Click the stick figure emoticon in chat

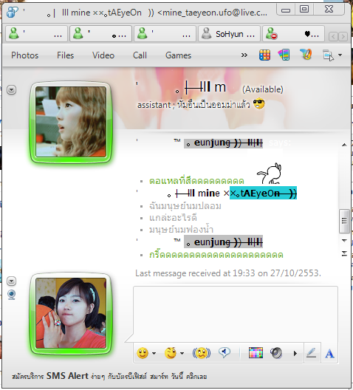pyautogui.click(x=270, y=174)
